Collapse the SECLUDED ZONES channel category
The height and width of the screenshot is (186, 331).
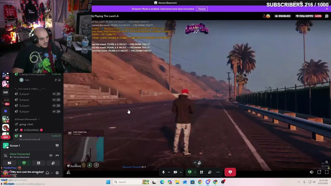point(30,89)
